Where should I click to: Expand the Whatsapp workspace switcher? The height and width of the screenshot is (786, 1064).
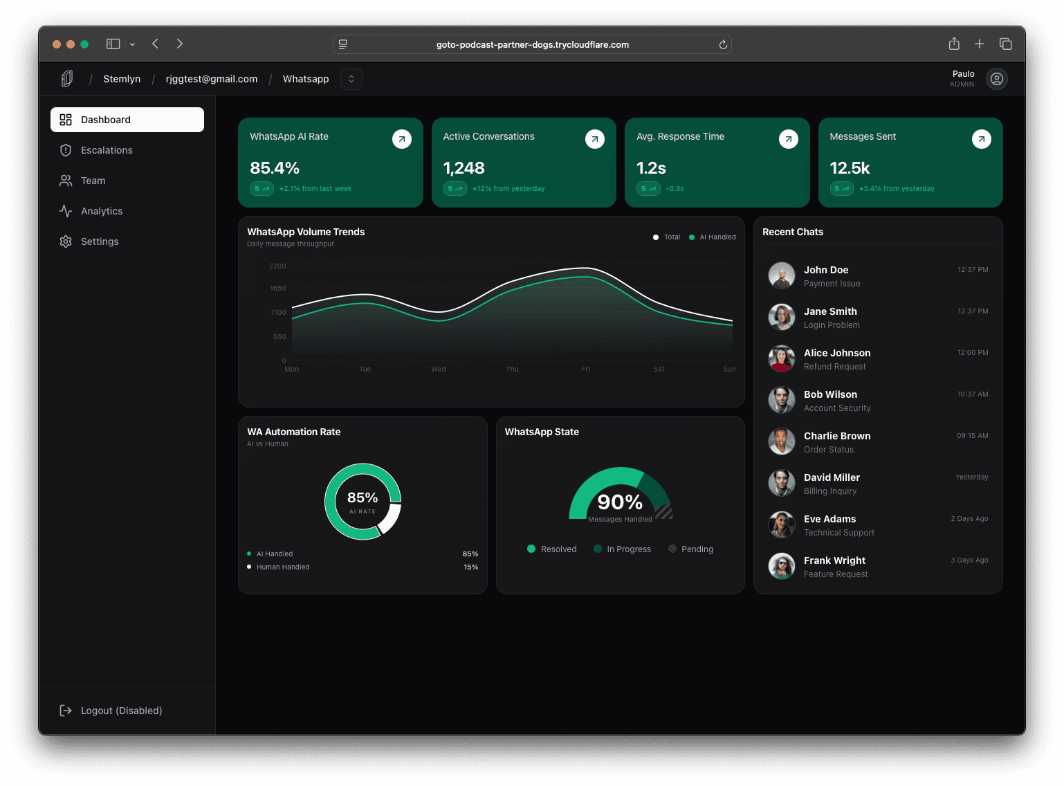point(351,79)
